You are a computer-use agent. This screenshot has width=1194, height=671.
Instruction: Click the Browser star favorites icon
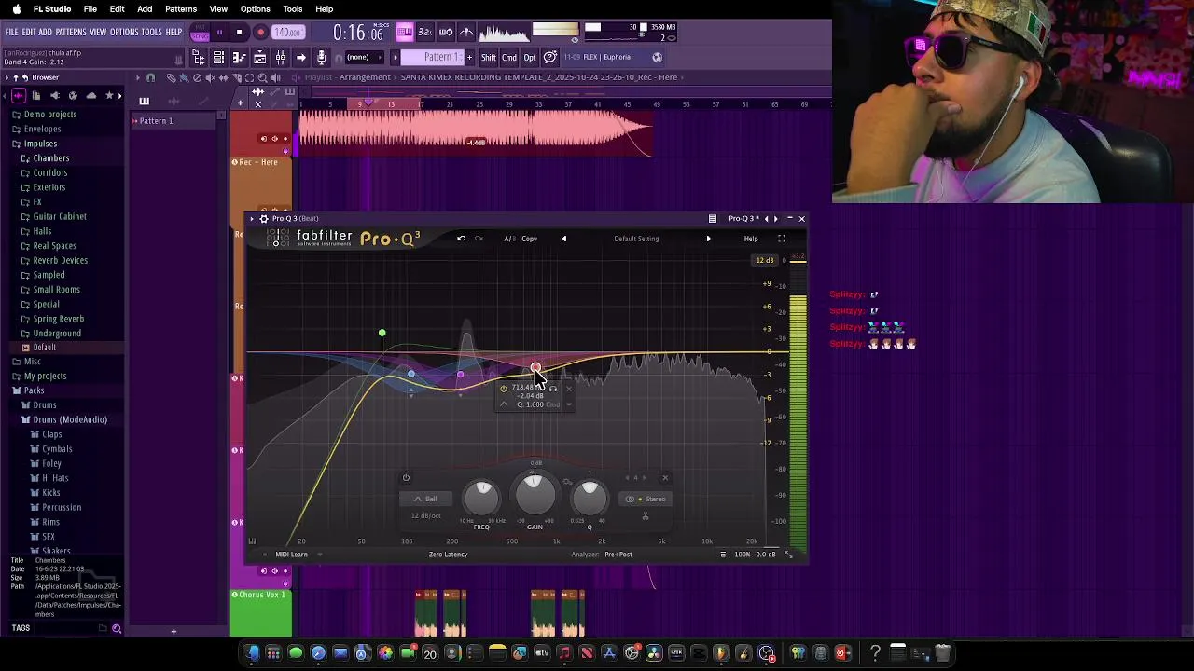pos(109,95)
